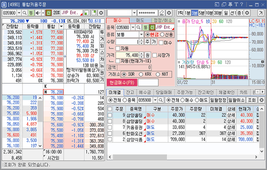Viewport: 267px width, 170px height.
Task: Open the account number dropdown
Action: (x=134, y=13)
